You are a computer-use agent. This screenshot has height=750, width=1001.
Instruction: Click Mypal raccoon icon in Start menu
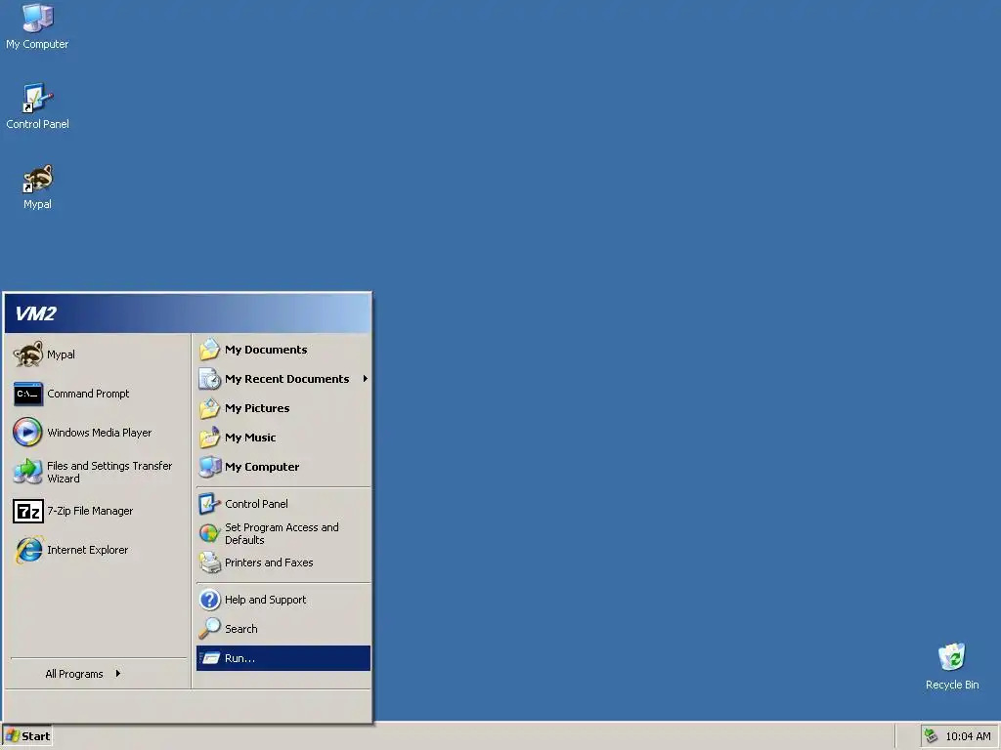coord(28,354)
